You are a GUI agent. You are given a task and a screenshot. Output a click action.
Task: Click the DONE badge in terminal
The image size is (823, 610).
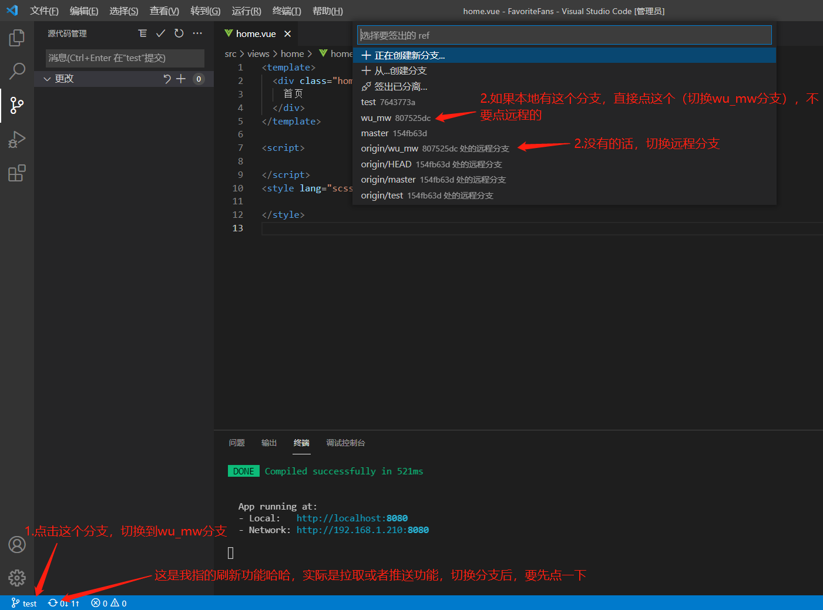244,471
